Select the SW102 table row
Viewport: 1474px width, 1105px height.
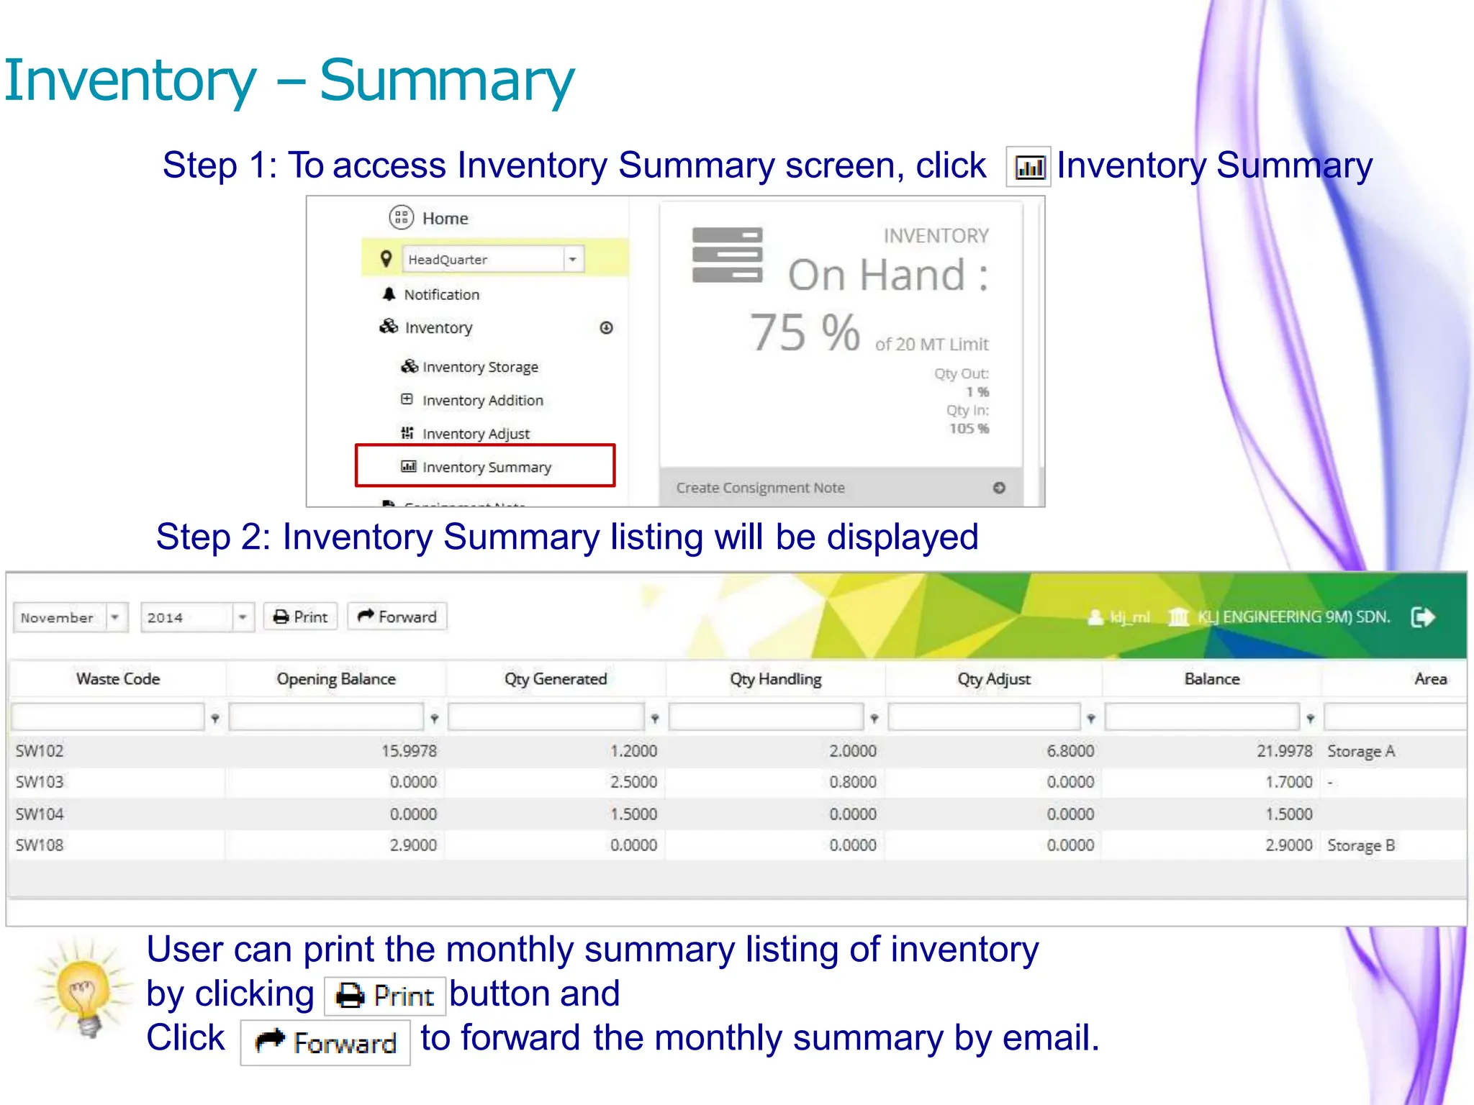coord(40,751)
